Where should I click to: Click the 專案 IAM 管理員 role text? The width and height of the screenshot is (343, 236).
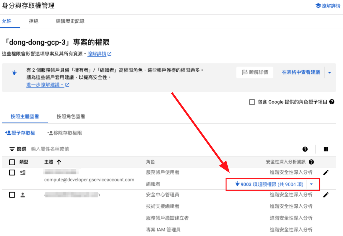[163, 230]
